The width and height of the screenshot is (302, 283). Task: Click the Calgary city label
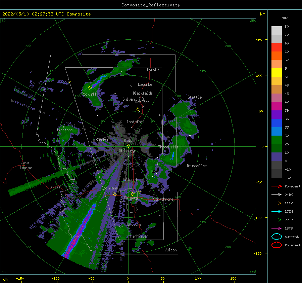[131, 198]
